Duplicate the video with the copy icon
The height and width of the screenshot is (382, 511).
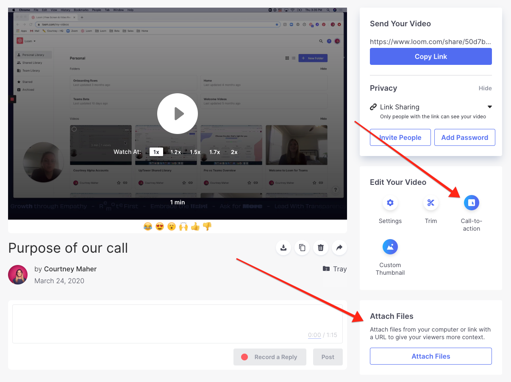(x=302, y=248)
